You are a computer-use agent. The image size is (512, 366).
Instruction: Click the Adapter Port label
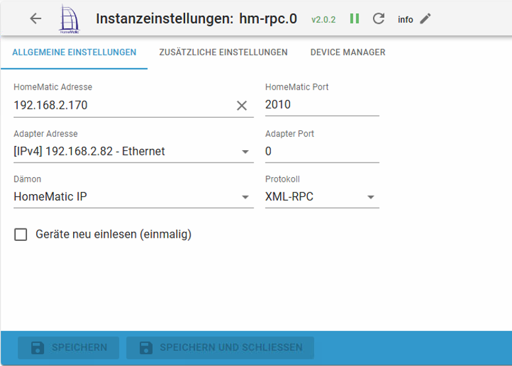290,134
